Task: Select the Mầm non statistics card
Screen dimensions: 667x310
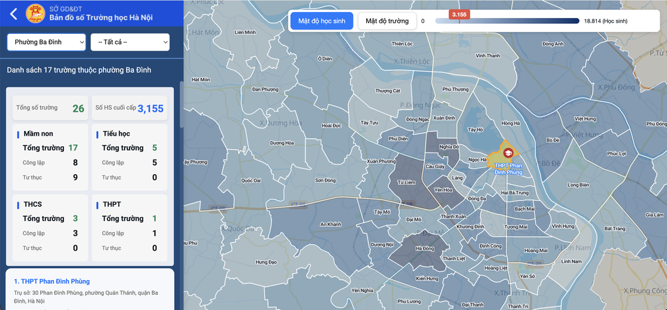Action: [50, 158]
